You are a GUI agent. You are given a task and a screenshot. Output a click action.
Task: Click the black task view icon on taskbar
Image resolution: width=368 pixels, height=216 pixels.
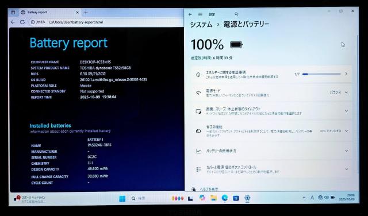[190, 199]
